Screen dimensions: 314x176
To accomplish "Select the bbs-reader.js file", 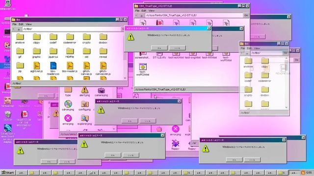I will tap(70, 67).
